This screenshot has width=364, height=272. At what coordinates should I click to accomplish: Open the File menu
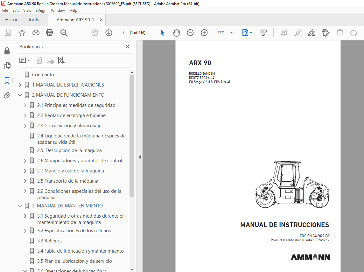click(x=5, y=10)
